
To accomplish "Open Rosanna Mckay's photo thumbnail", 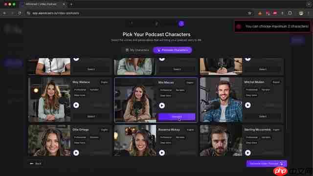I will 135,141.
